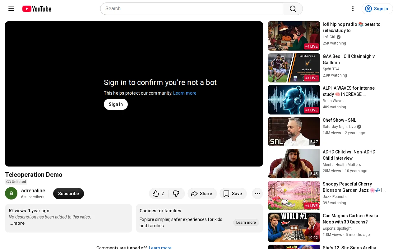Viewport: 398px width, 249px height.
Task: Click LIVE badge on lofi hip hop thumbnail
Action: click(x=312, y=46)
